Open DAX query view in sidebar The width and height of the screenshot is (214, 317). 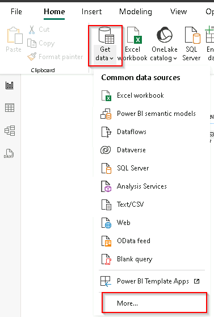coord(9,153)
